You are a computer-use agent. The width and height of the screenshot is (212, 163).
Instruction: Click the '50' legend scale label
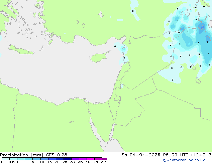pyautogui.click(x=103, y=162)
